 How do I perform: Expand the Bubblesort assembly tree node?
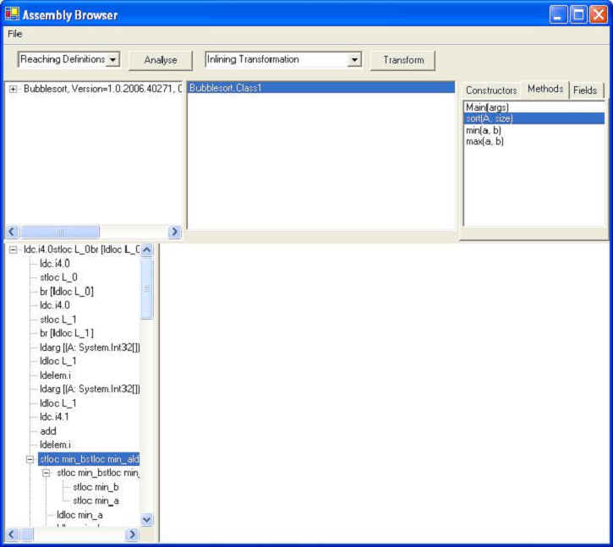pos(14,89)
